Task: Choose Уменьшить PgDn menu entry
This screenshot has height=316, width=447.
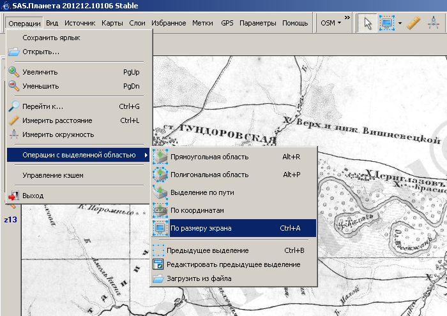Action: (78, 86)
